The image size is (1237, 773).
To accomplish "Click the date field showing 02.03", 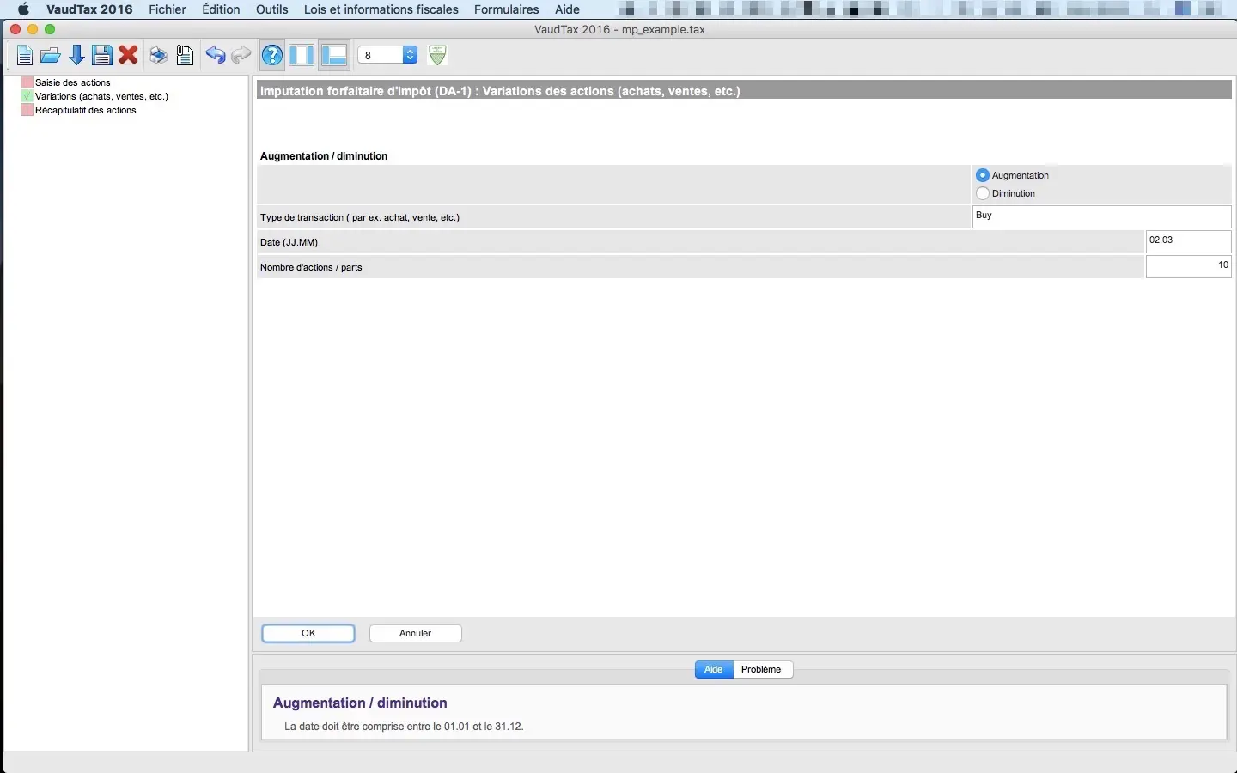I will tap(1189, 241).
